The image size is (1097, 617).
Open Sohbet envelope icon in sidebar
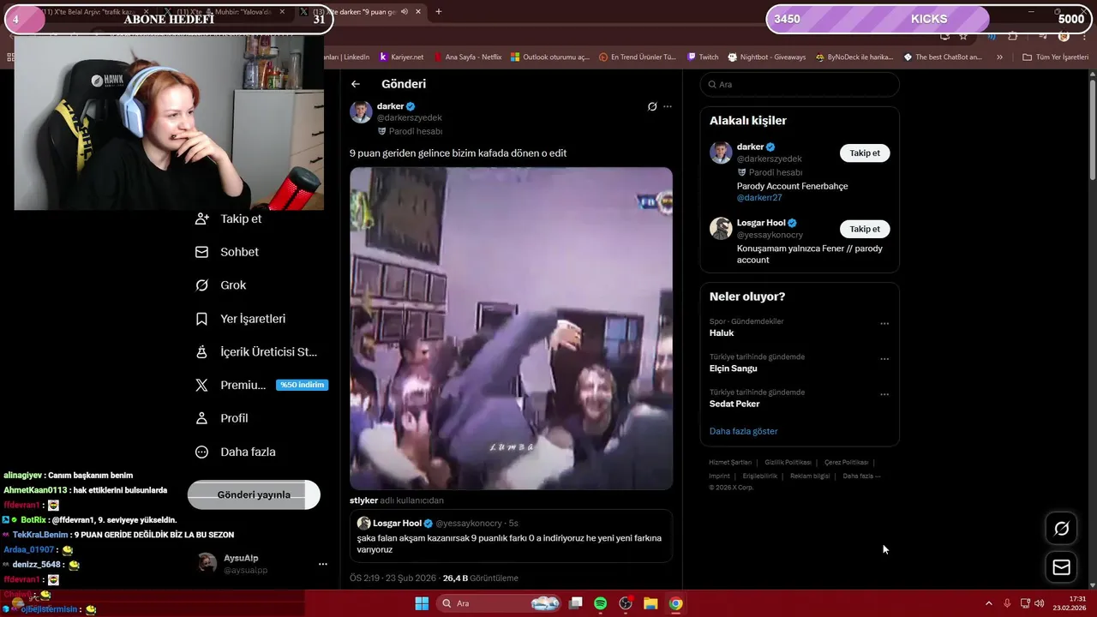click(x=202, y=252)
